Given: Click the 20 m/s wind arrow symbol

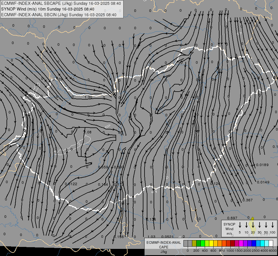Looking at the screenshot, I should 253,225.
